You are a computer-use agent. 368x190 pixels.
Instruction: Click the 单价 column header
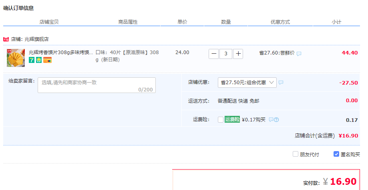(x=182, y=22)
